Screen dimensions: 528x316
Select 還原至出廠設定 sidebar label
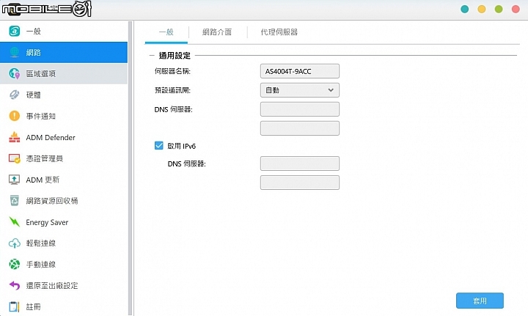[x=52, y=286]
